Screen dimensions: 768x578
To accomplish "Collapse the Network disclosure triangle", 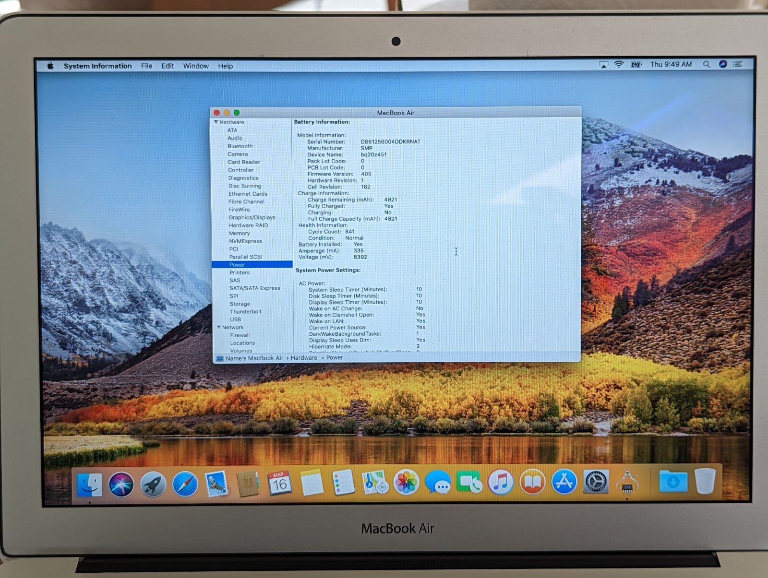I will click(x=219, y=327).
